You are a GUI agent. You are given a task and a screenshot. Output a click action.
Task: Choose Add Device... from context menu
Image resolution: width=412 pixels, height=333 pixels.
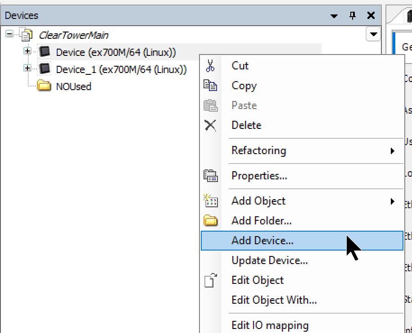pyautogui.click(x=262, y=241)
